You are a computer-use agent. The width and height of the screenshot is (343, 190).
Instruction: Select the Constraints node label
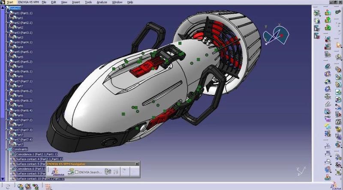pyautogui.click(x=20, y=149)
